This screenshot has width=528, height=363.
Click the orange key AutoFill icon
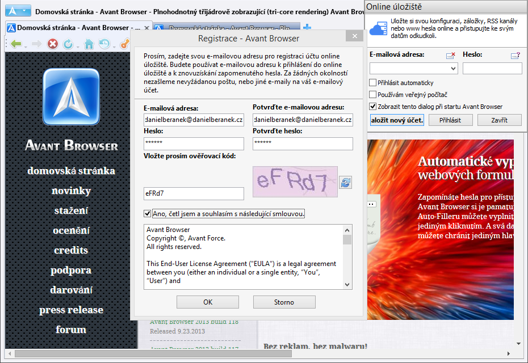[124, 44]
